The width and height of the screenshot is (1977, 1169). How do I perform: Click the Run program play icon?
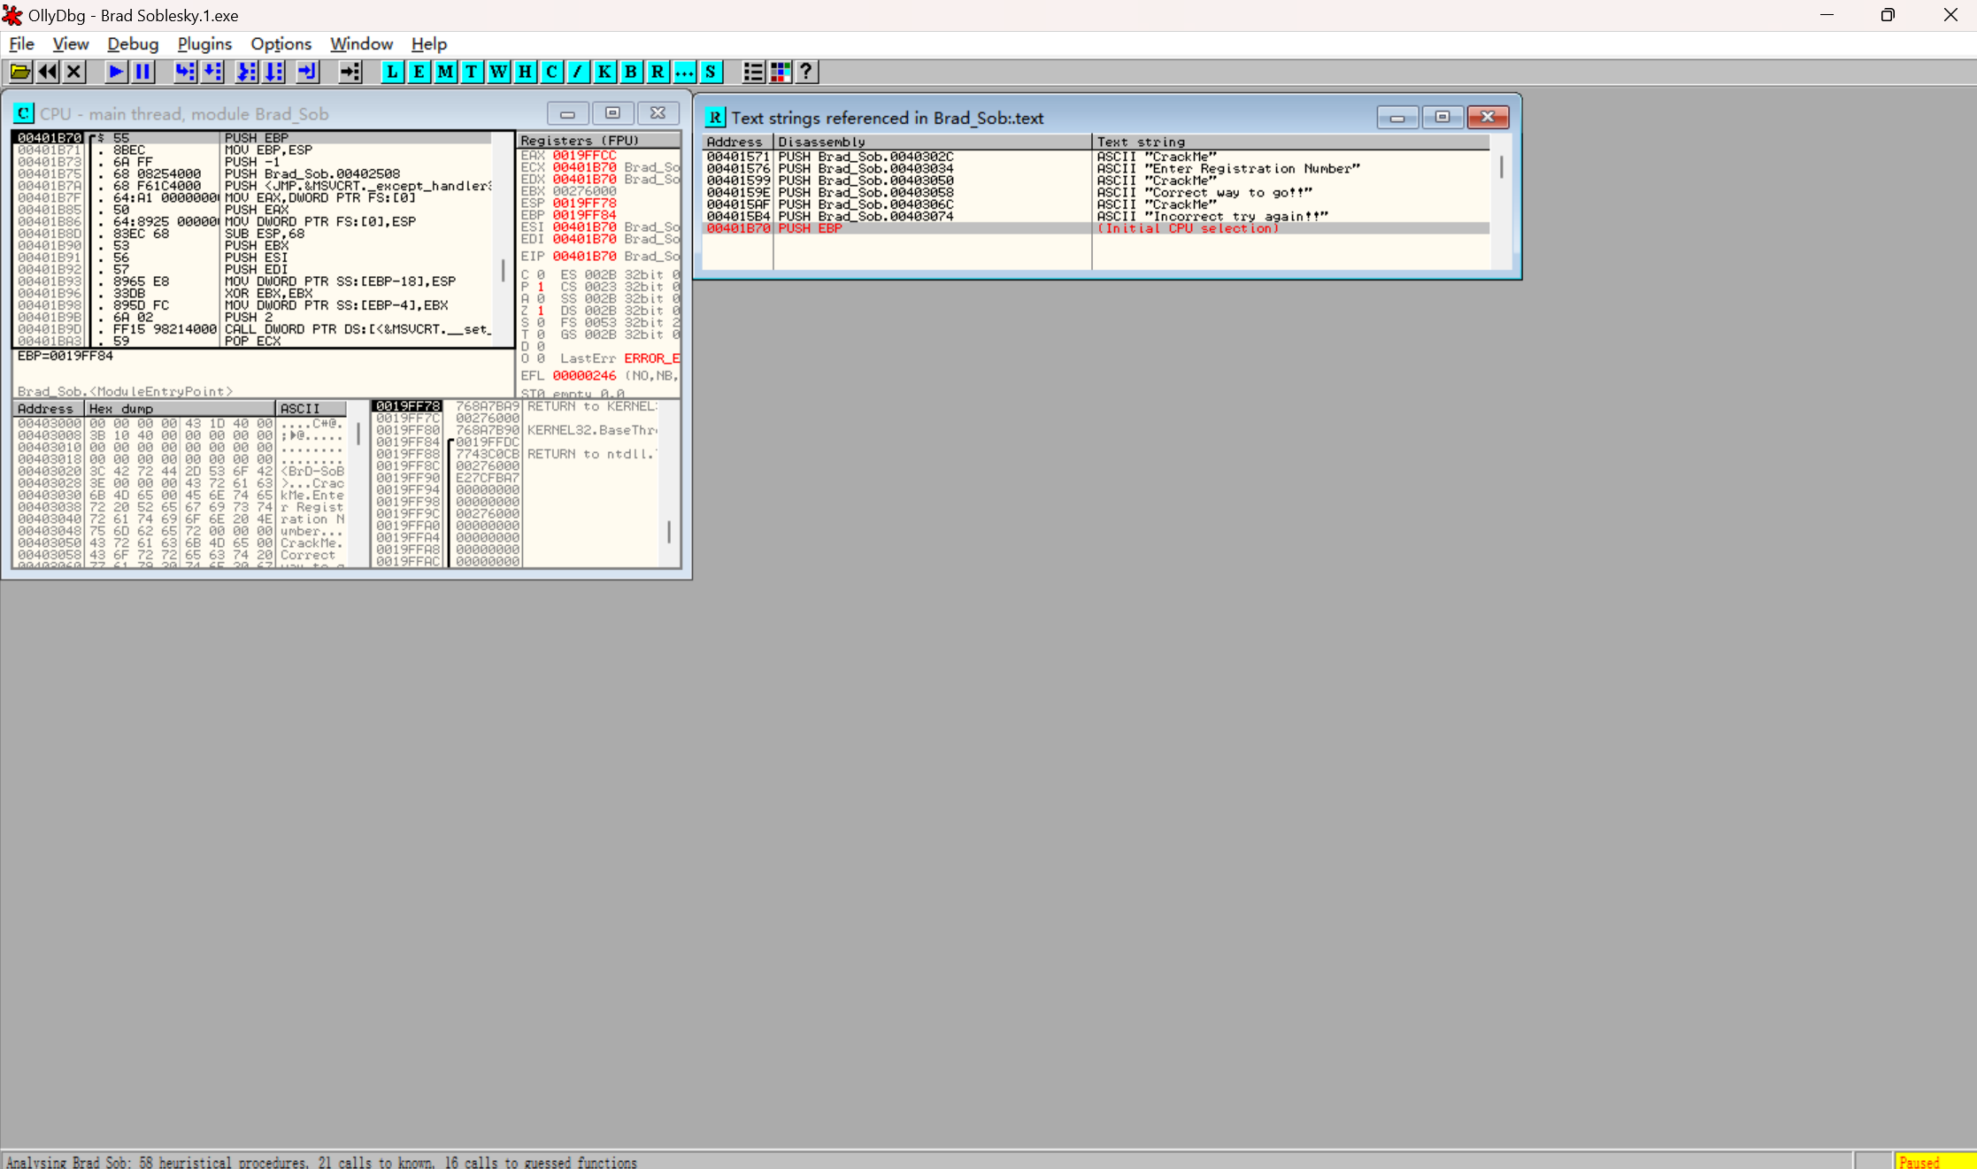click(115, 72)
